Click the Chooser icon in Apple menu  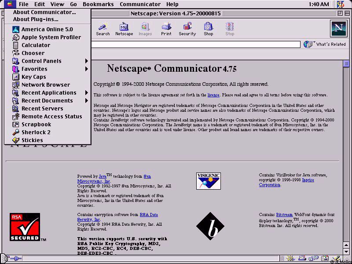click(16, 53)
